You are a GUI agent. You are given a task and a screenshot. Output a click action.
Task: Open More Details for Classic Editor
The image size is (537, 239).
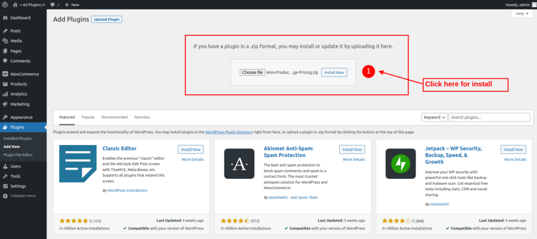[192, 159]
